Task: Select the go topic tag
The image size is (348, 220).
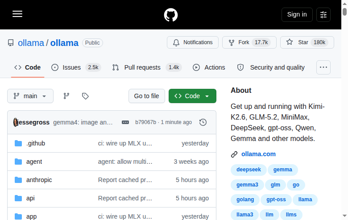Action: click(x=296, y=185)
